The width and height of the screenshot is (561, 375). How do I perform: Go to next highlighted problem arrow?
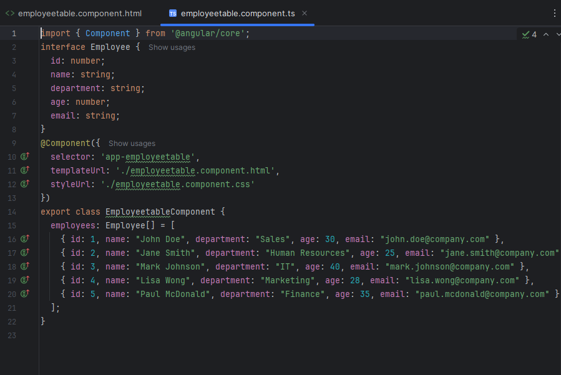click(x=558, y=34)
